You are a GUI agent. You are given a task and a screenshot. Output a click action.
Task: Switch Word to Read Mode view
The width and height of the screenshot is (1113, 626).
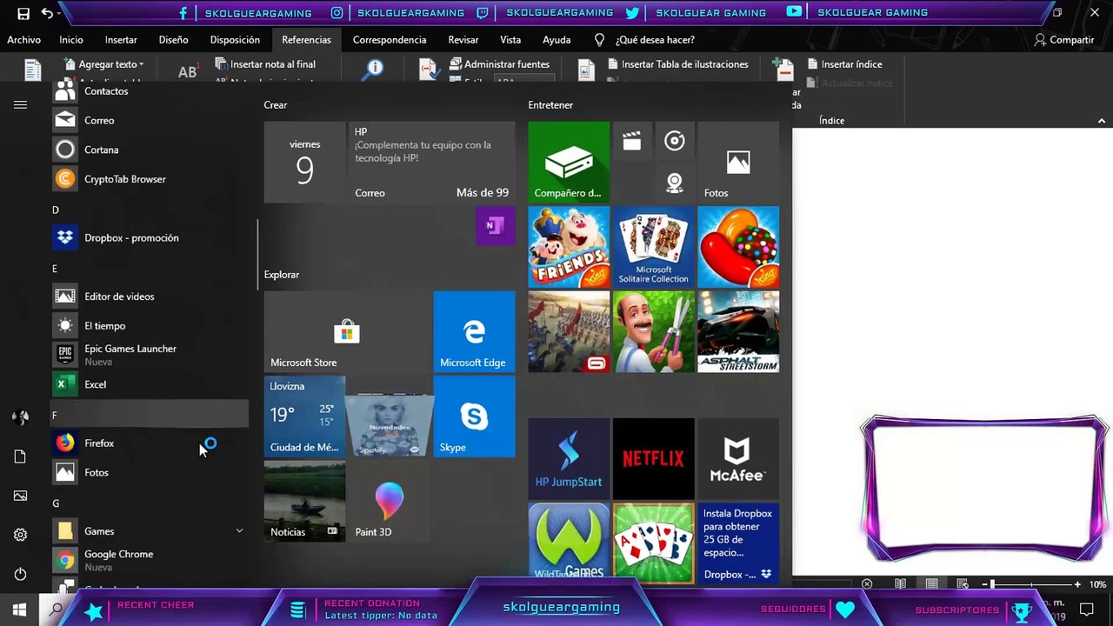click(900, 584)
